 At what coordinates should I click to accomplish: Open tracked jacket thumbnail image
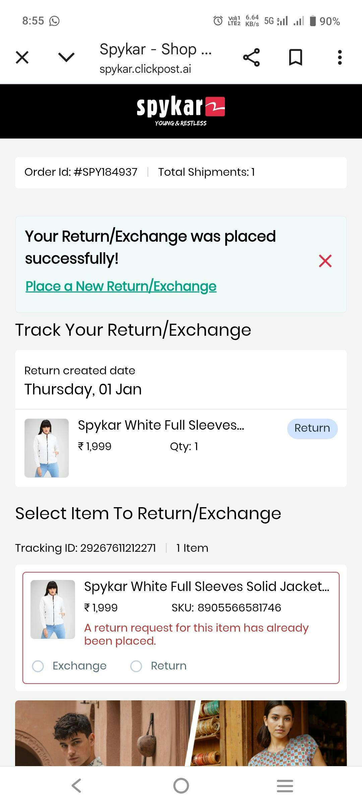pyautogui.click(x=47, y=448)
